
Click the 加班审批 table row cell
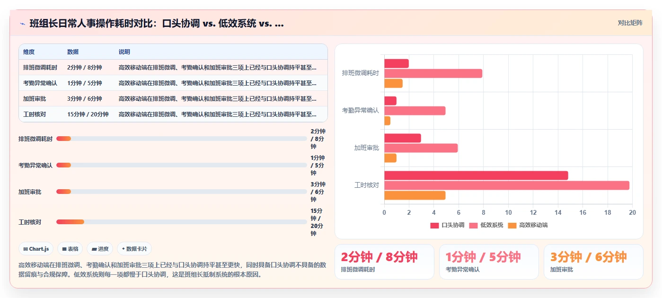click(35, 99)
